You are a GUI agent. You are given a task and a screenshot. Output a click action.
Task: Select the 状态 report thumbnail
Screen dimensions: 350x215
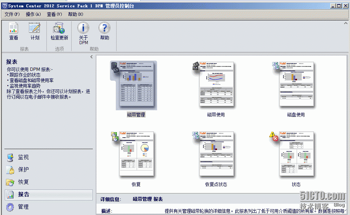[296, 154]
